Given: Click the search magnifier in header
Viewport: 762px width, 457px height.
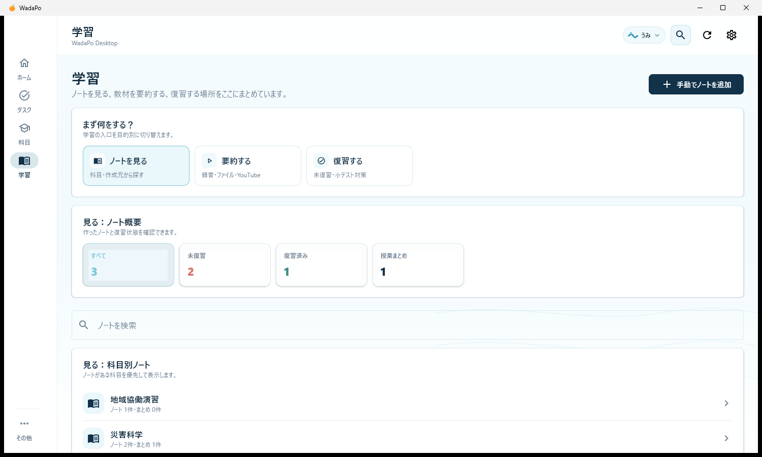Looking at the screenshot, I should pyautogui.click(x=681, y=35).
